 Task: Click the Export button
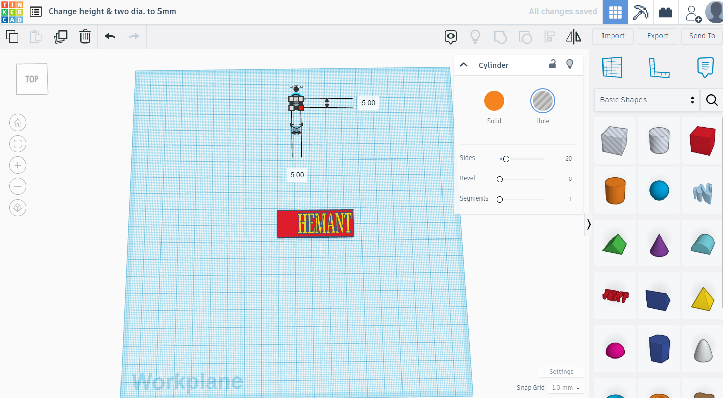coord(658,36)
